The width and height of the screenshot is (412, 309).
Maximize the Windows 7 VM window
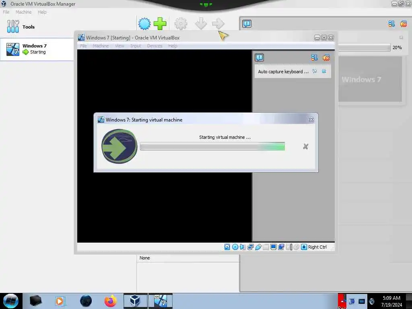point(324,37)
